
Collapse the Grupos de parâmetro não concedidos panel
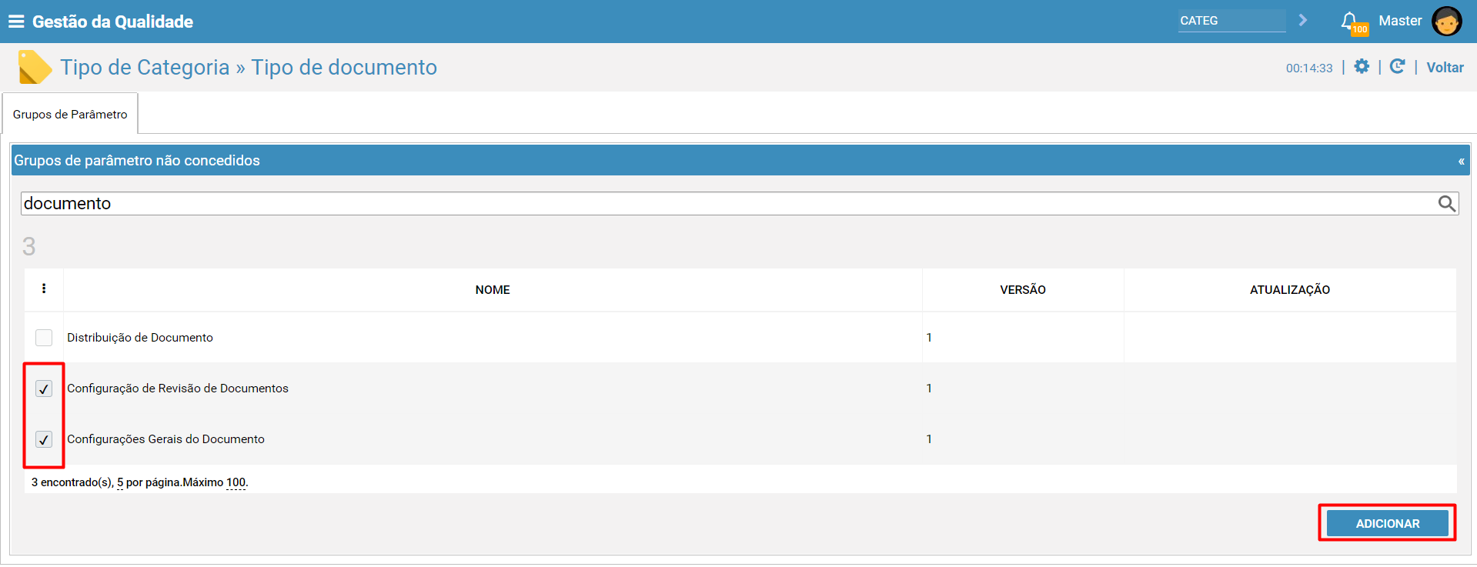(1461, 161)
